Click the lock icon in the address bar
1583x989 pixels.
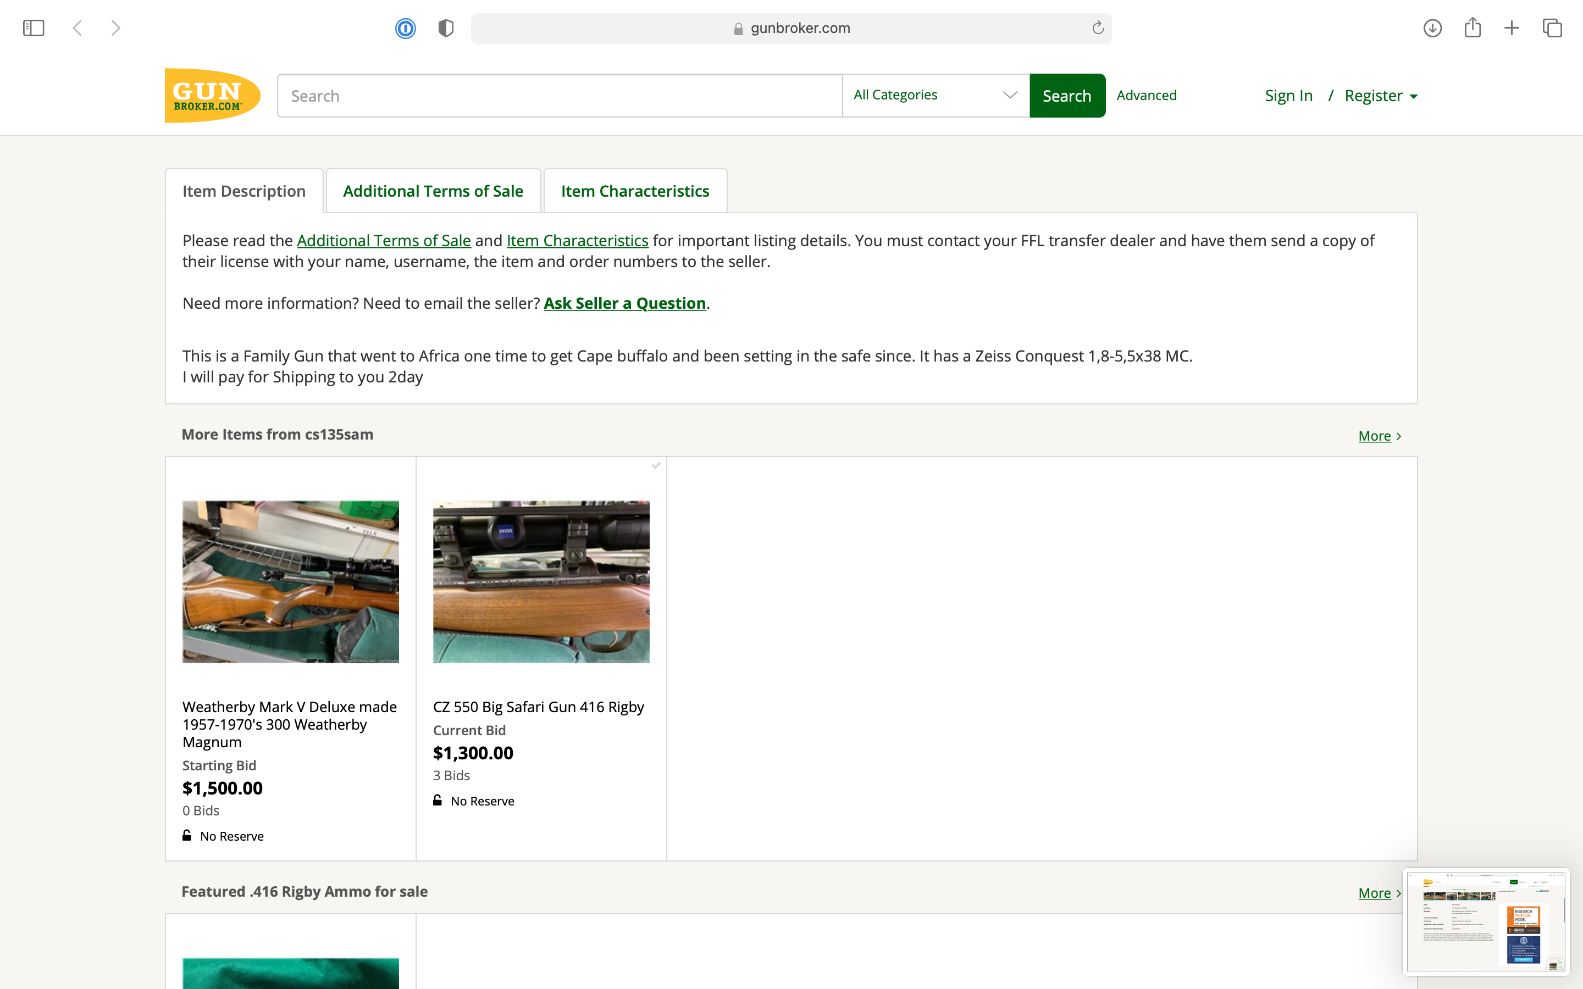coord(739,29)
